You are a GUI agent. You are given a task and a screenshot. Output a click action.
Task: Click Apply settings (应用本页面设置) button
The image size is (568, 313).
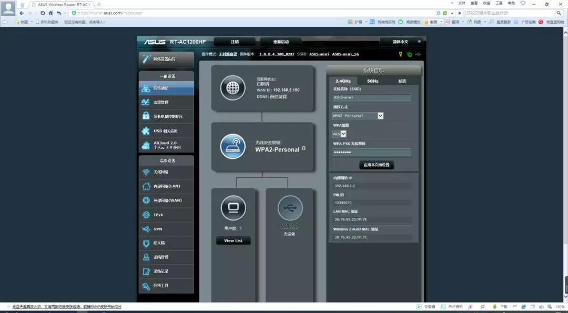click(x=377, y=165)
